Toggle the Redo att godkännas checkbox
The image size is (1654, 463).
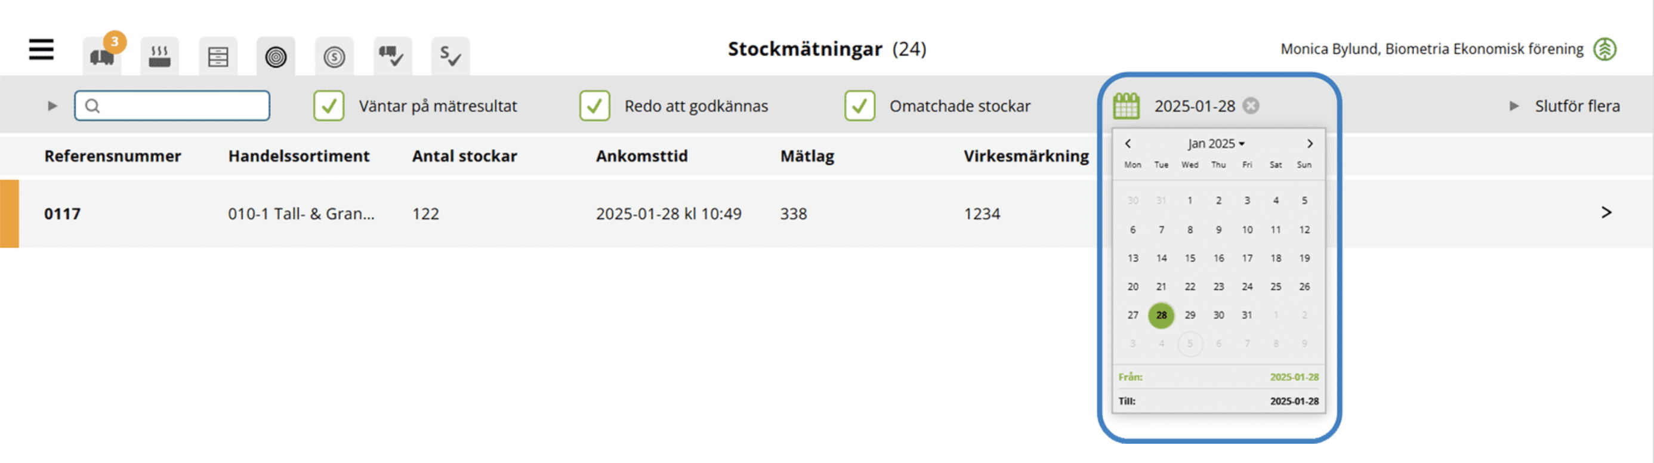(594, 106)
